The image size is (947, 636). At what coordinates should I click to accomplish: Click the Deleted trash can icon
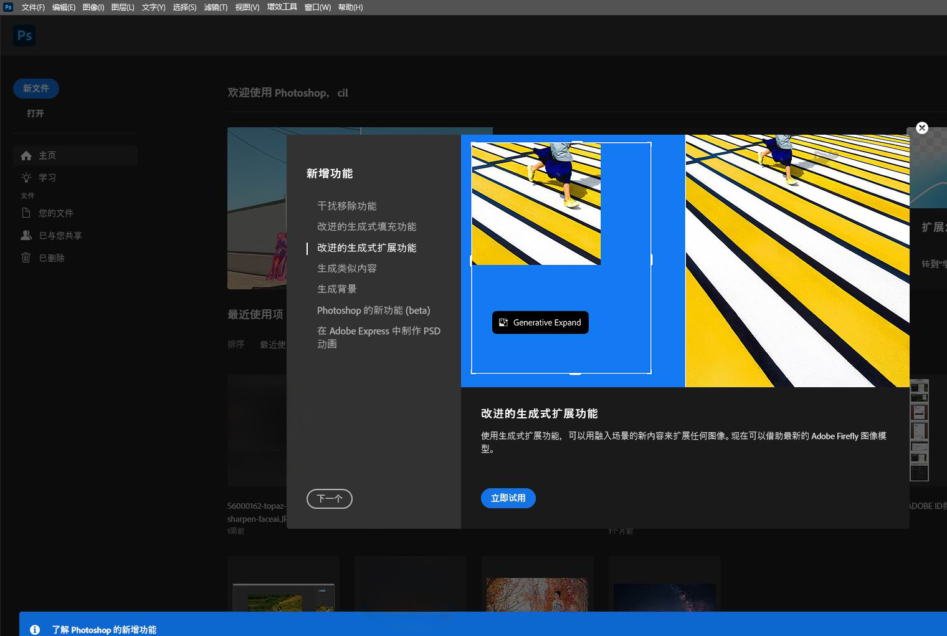click(26, 258)
